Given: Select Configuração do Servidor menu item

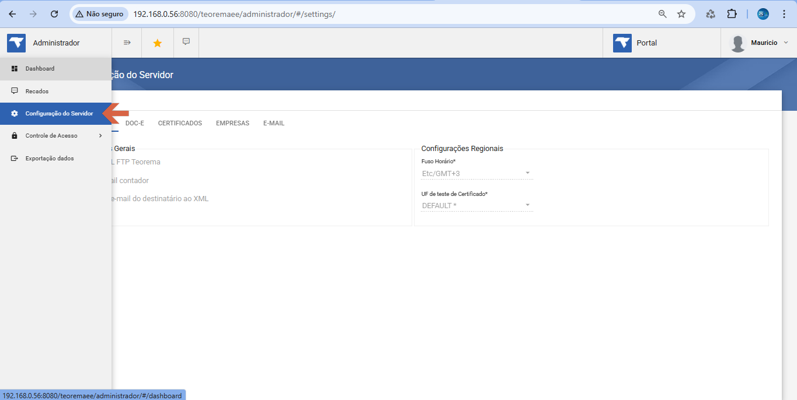Looking at the screenshot, I should click(x=55, y=114).
